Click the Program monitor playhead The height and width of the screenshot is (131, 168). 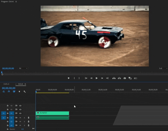[2, 73]
